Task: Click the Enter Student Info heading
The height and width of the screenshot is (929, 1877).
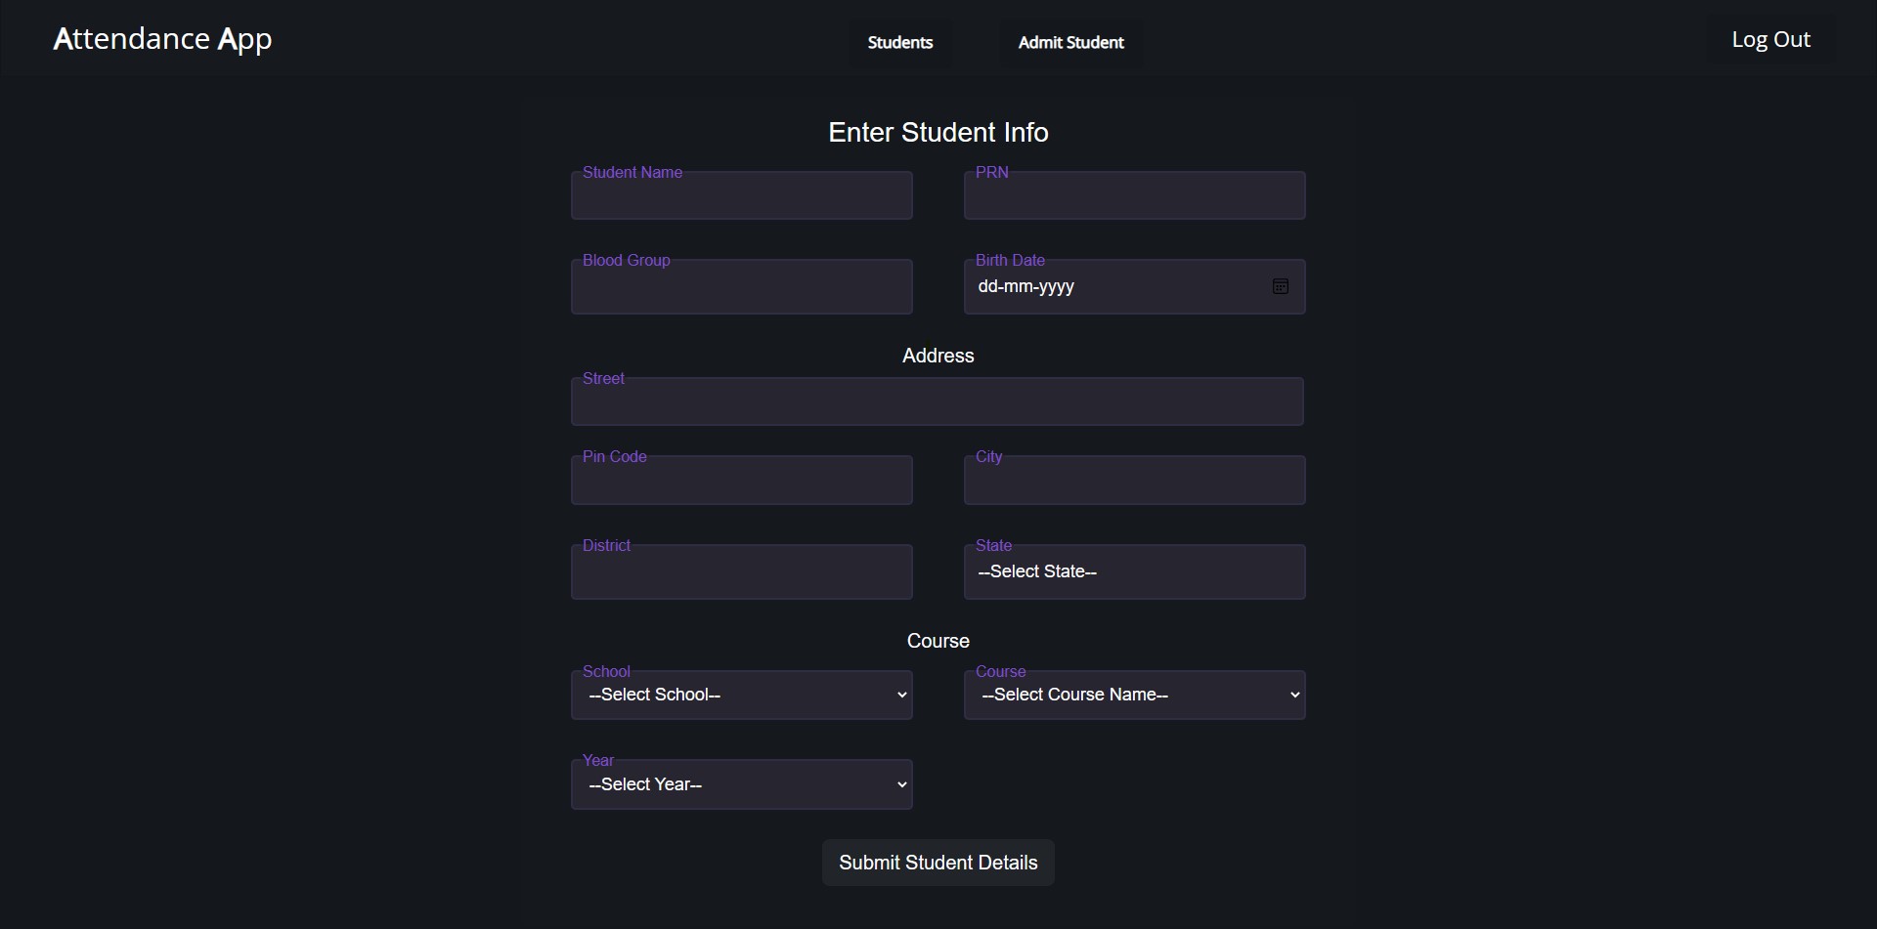Action: tap(938, 132)
